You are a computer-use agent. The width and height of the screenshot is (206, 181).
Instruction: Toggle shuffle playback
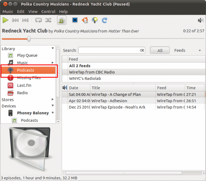click(x=48, y=20)
